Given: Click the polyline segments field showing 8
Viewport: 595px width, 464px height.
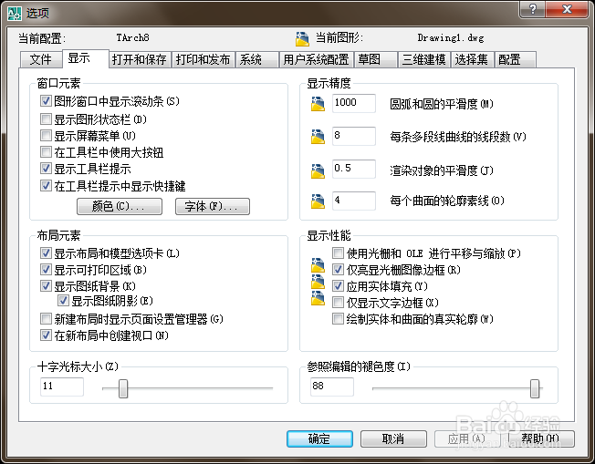Looking at the screenshot, I should tap(354, 136).
